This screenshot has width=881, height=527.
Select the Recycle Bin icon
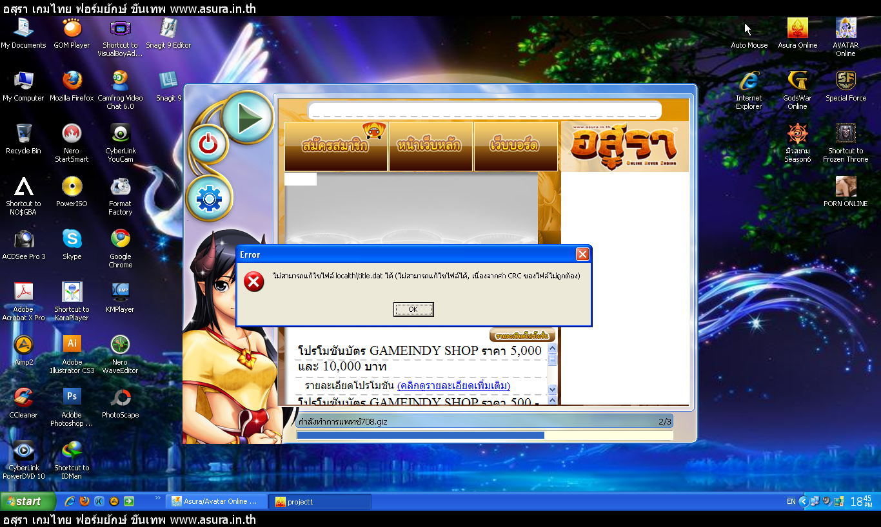coord(24,139)
